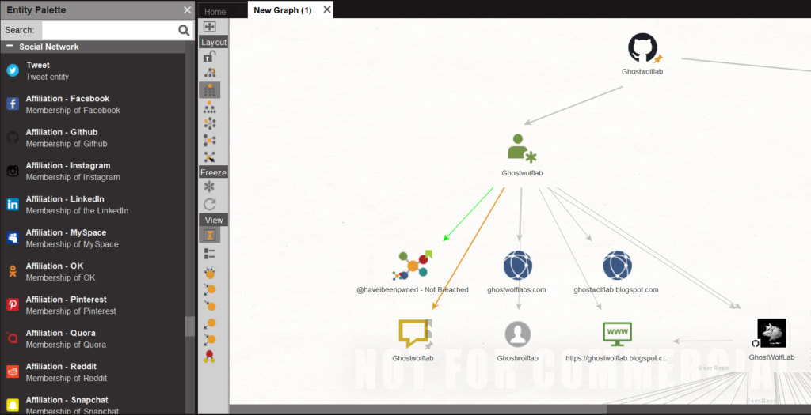This screenshot has height=415, width=811.
Task: Select last orange ball with in and out arrows
Action: (209, 340)
